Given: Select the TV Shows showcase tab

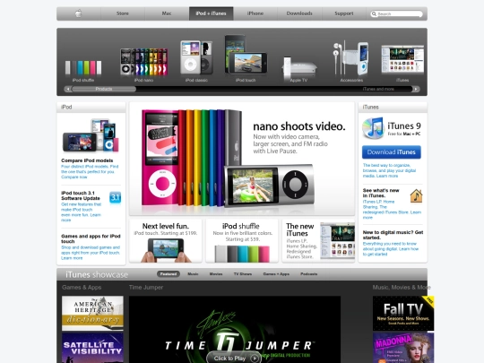Looking at the screenshot, I should click(243, 274).
